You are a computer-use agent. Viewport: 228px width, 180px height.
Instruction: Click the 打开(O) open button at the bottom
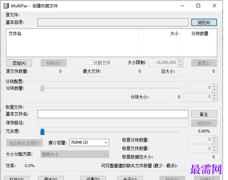(17, 178)
